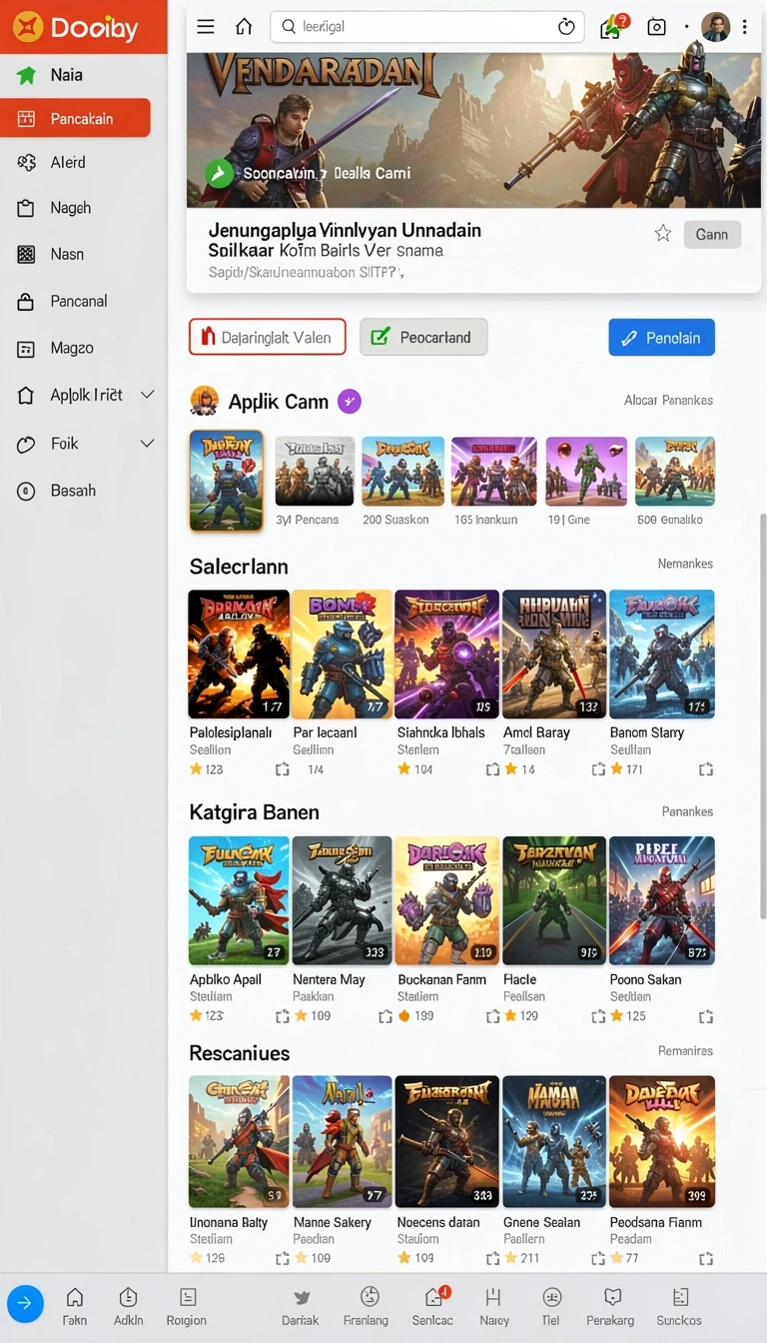Switch to the Dariiak bottom tab
The width and height of the screenshot is (767, 1343).
point(301,1306)
